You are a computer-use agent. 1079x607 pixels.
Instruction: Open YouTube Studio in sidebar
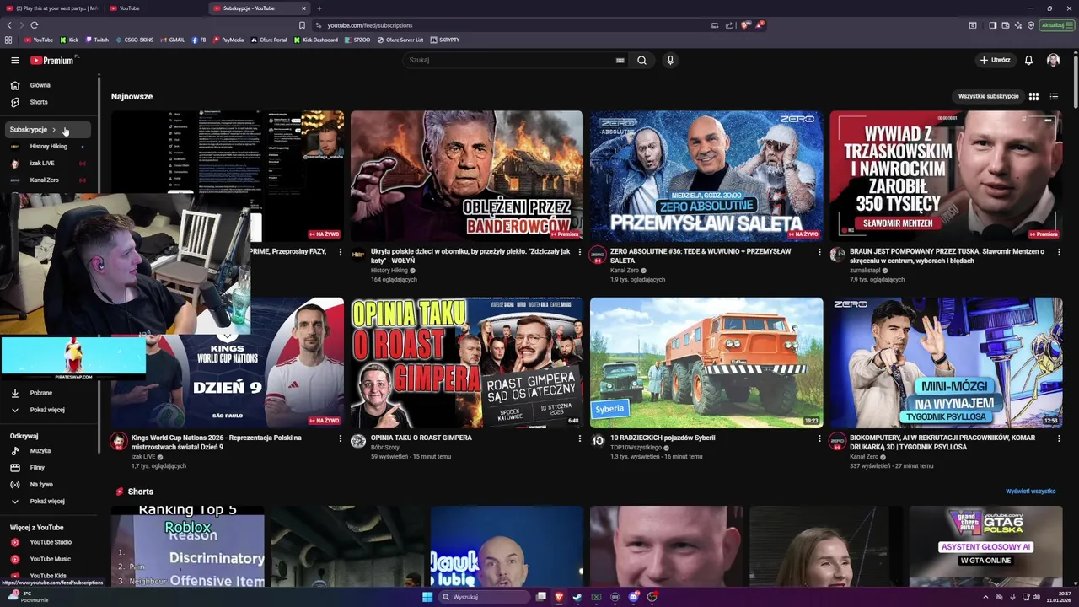click(x=49, y=542)
